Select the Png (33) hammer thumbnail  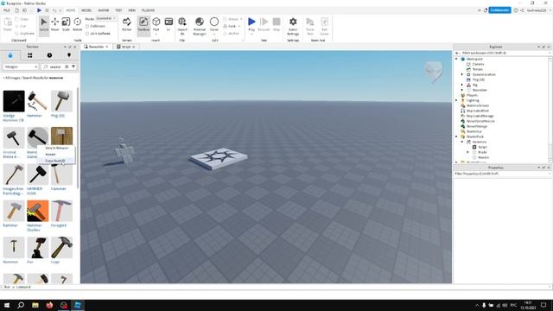(x=61, y=101)
